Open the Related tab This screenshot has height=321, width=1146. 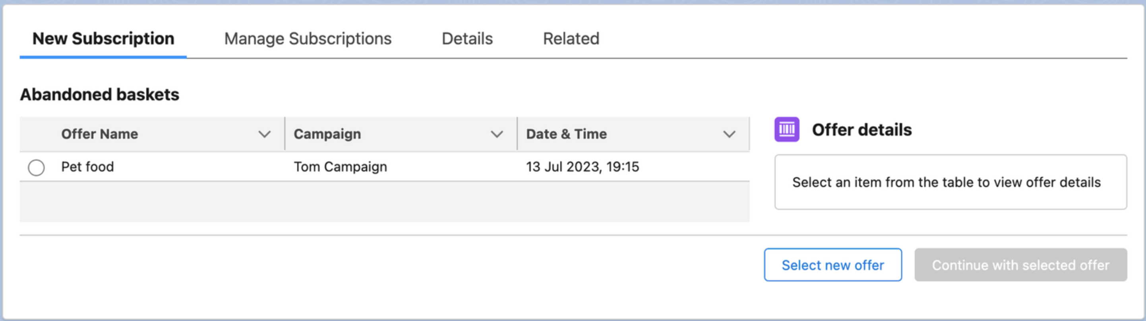(571, 39)
